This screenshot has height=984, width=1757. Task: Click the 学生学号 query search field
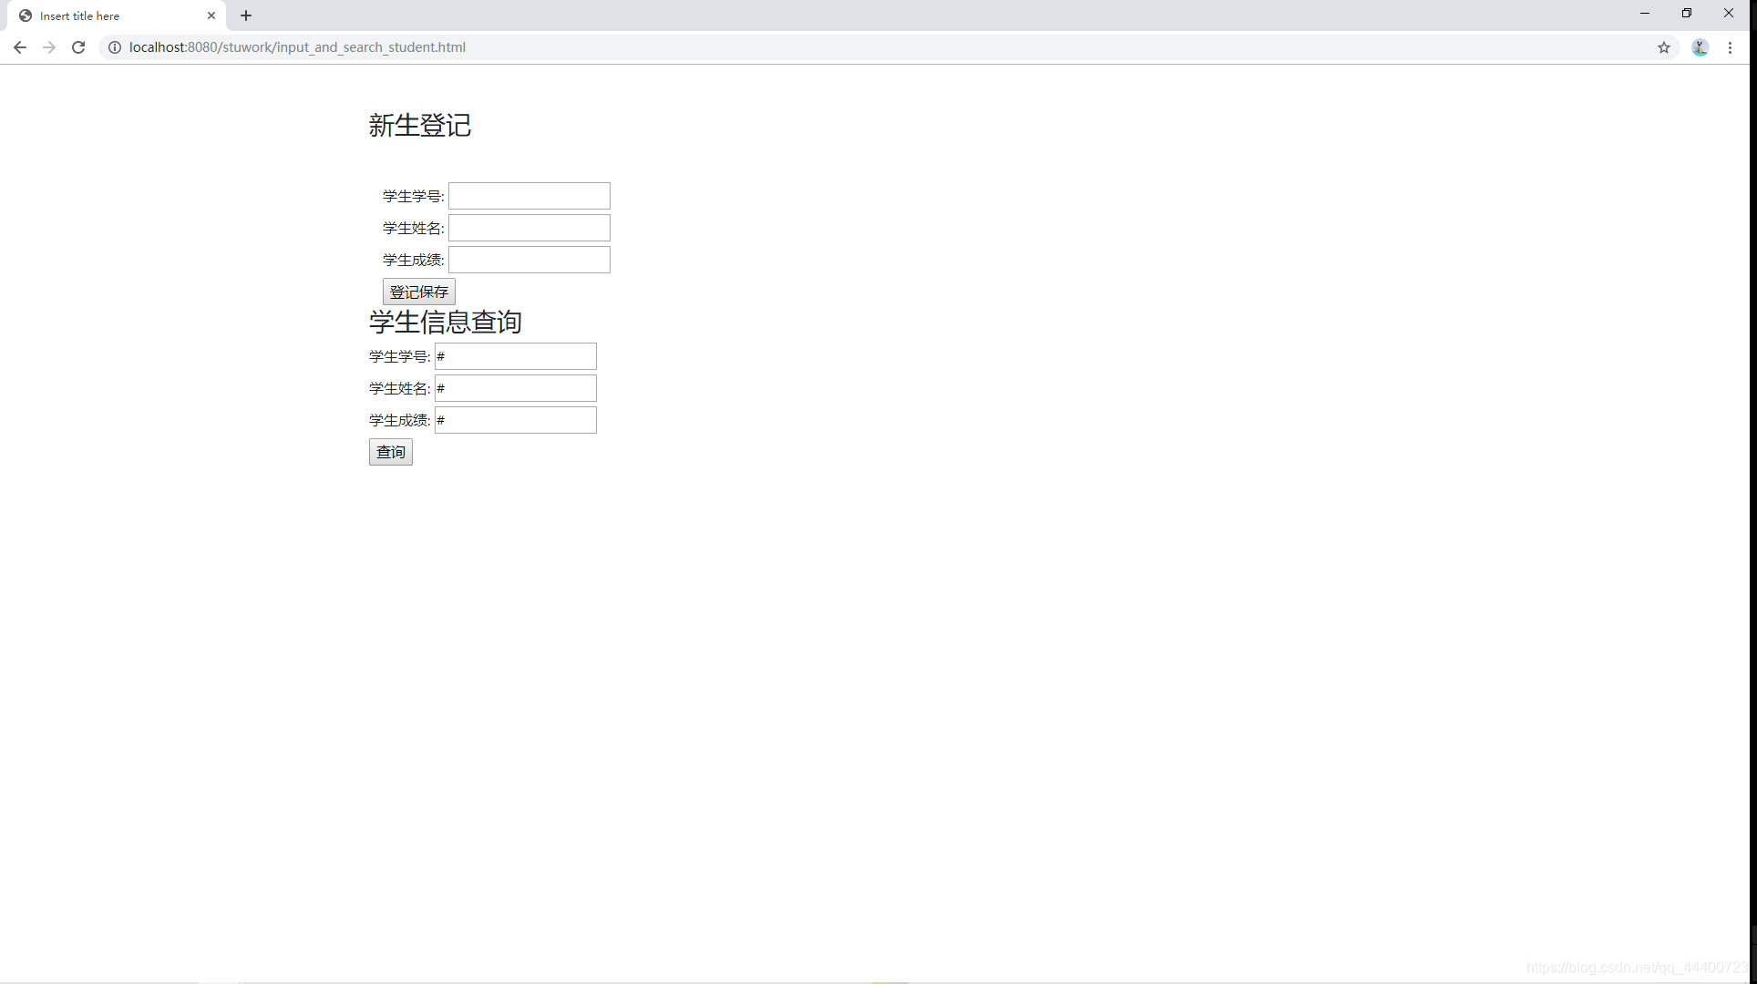coord(515,355)
